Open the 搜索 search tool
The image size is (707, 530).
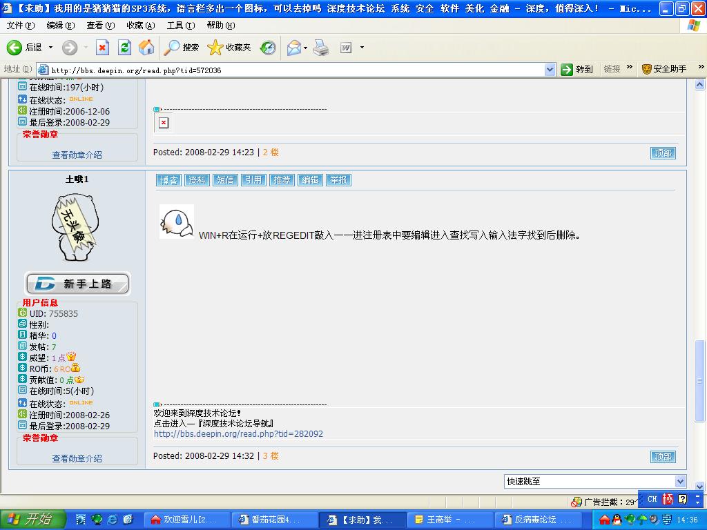(x=181, y=48)
